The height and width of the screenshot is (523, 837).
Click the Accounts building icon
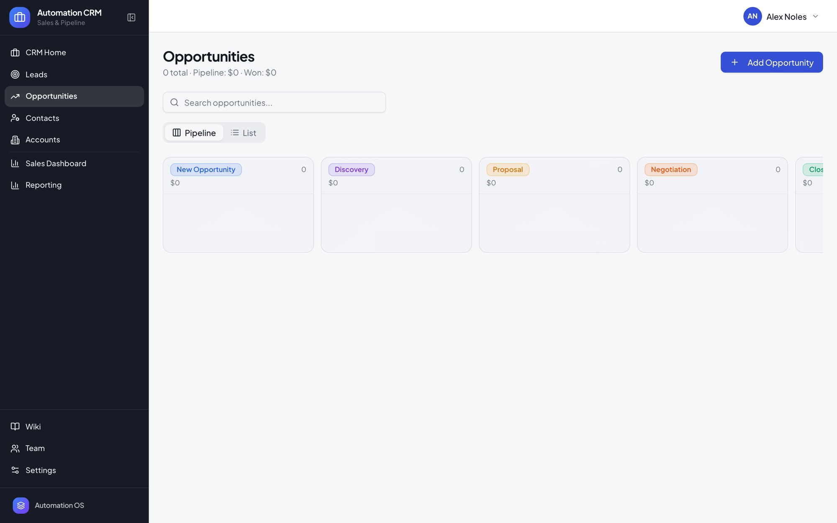15,140
